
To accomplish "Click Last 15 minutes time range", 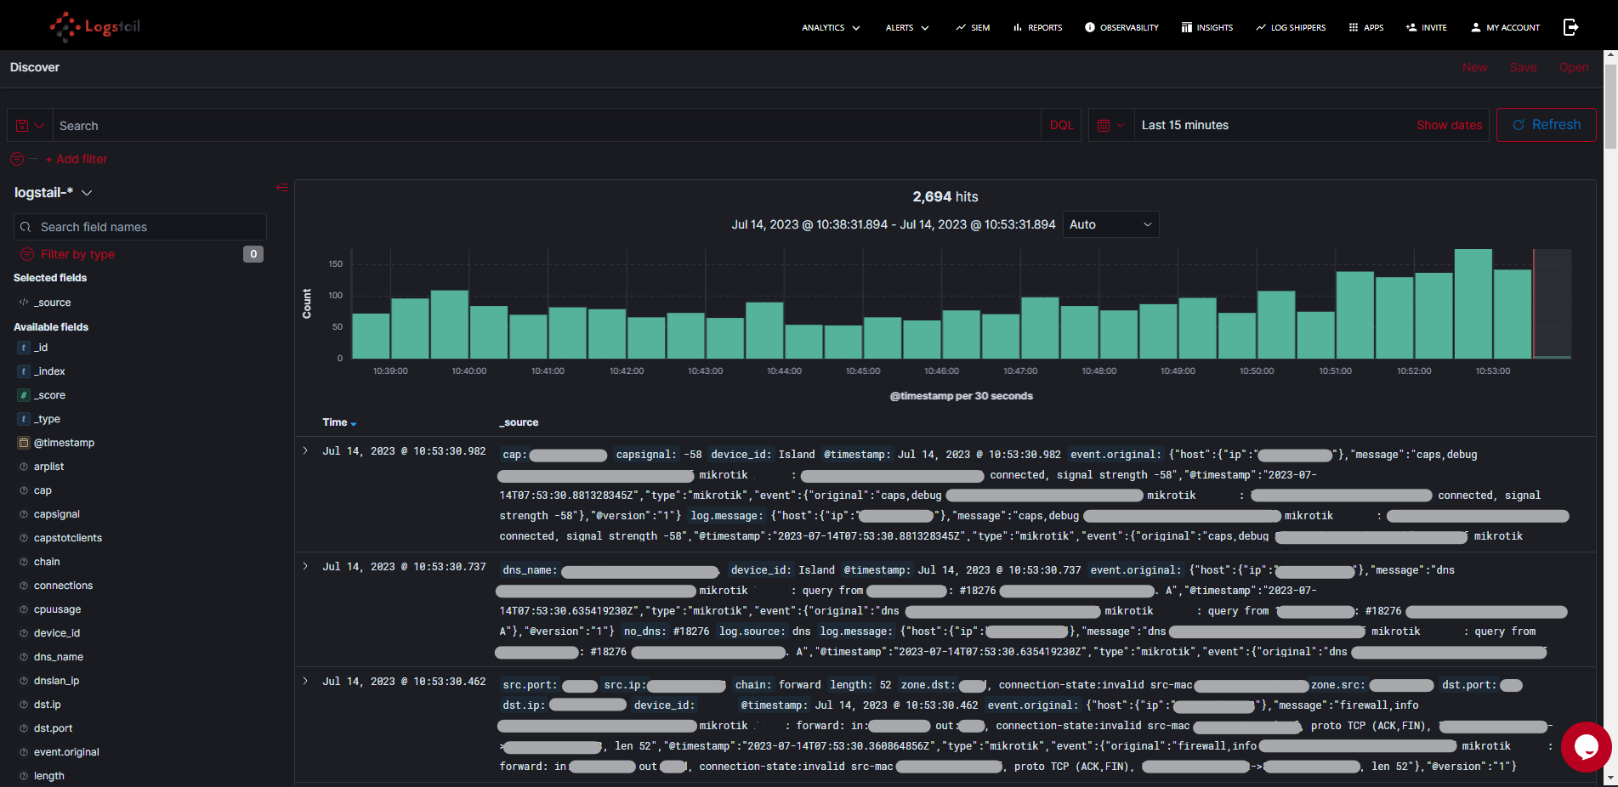I will pos(1184,125).
